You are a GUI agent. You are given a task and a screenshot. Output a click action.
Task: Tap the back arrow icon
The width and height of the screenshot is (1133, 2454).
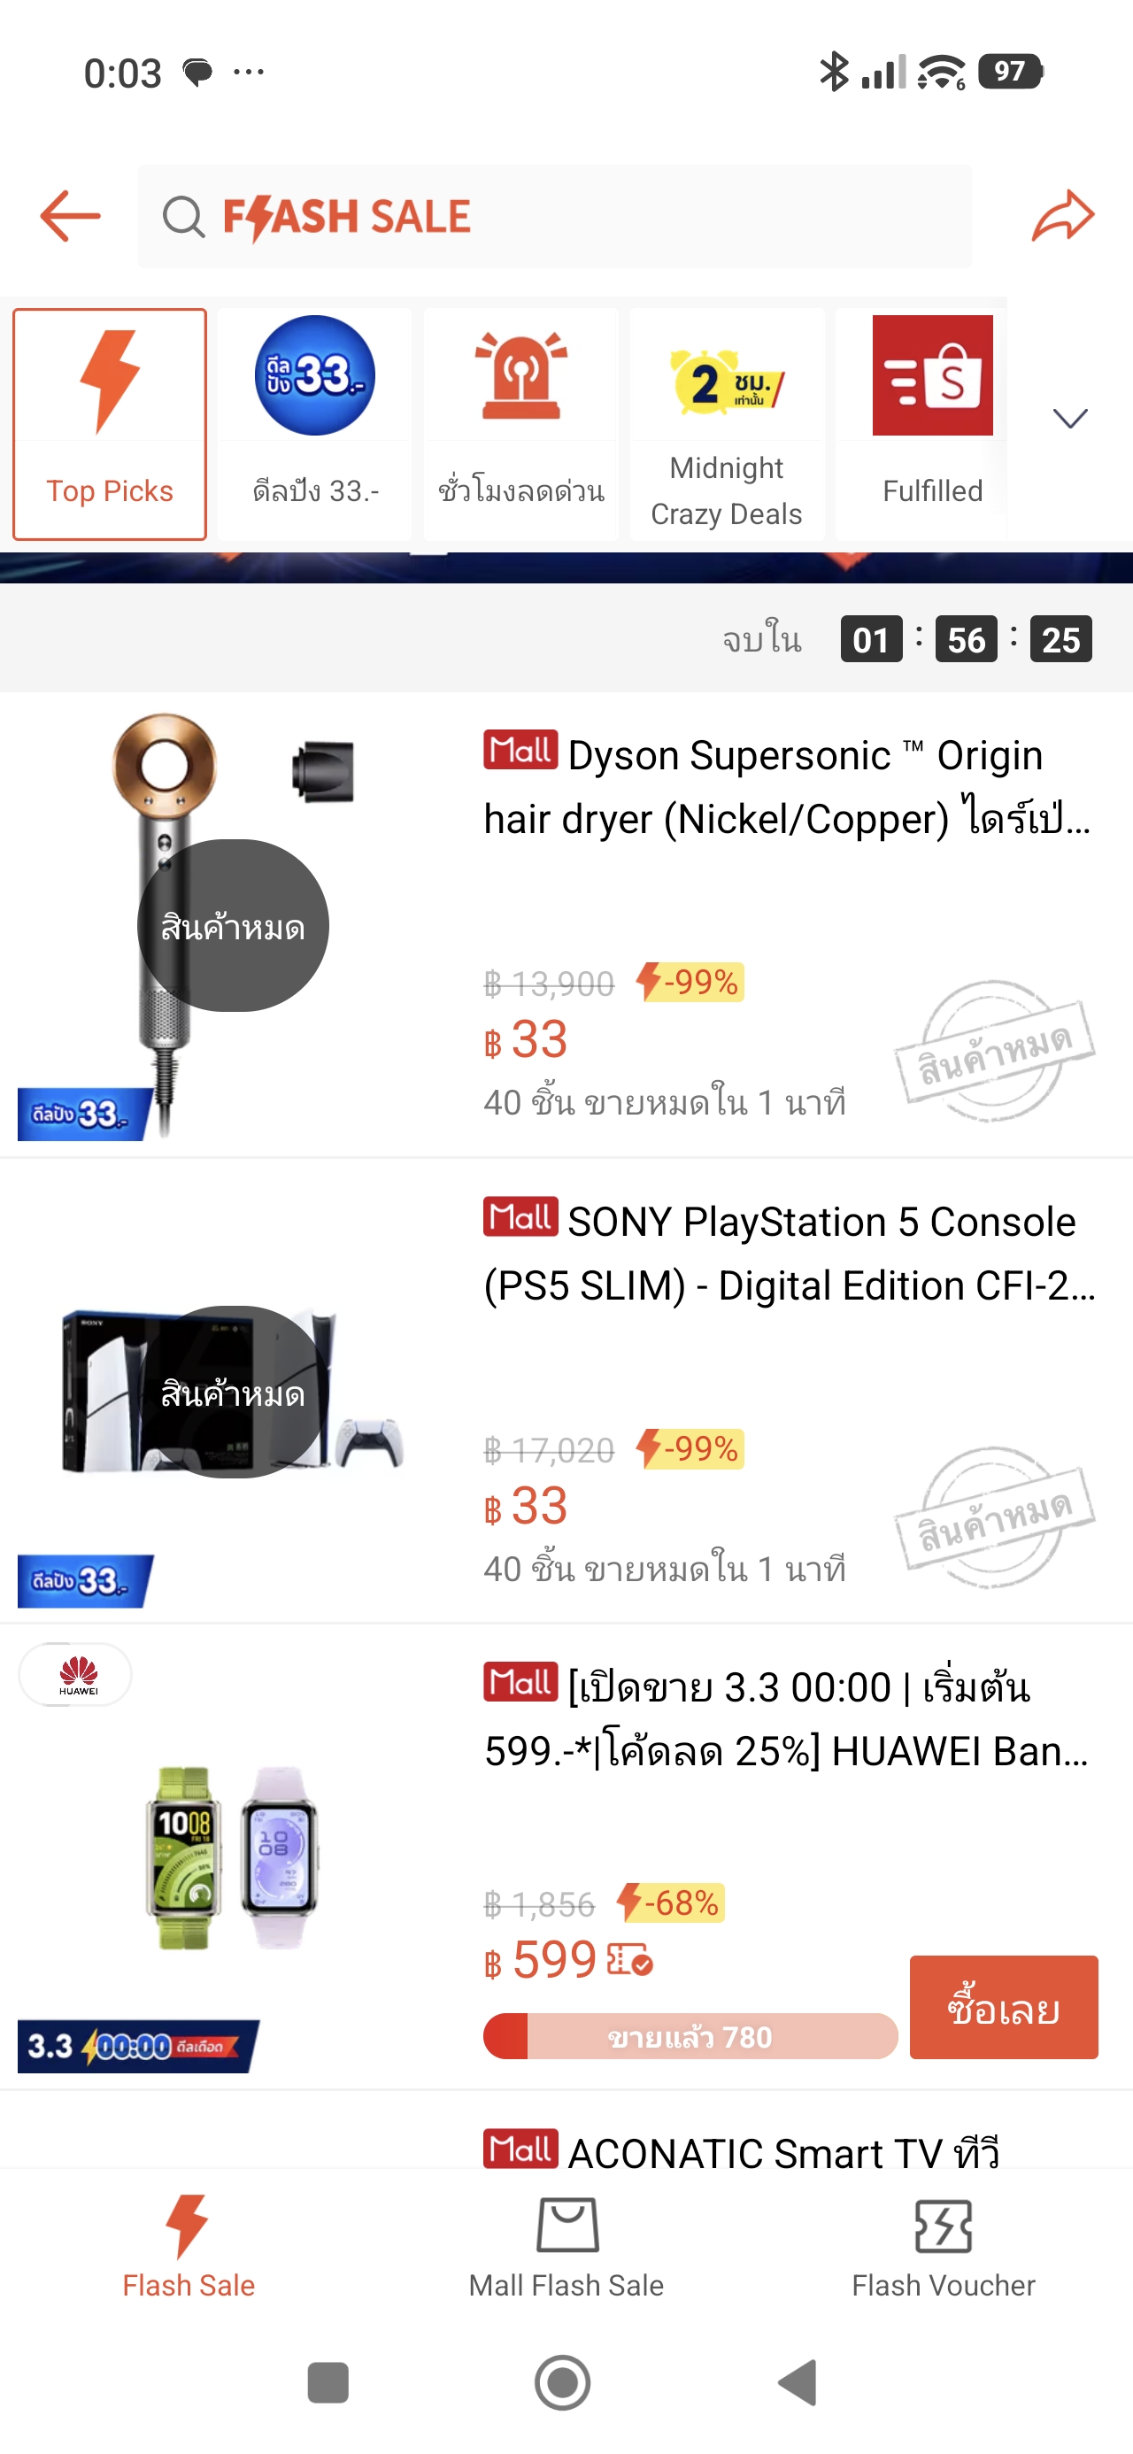71,216
